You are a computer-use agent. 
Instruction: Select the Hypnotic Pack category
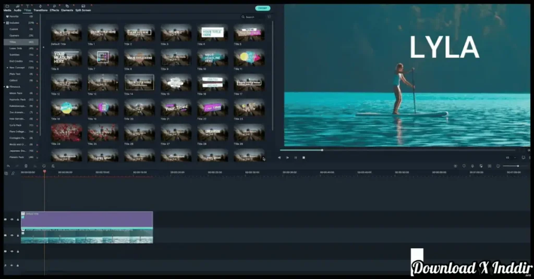[21, 100]
